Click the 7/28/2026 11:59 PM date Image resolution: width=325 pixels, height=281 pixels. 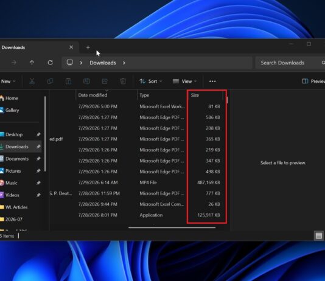[x=99, y=193]
